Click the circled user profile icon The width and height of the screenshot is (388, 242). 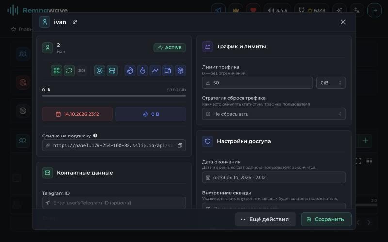(x=99, y=71)
